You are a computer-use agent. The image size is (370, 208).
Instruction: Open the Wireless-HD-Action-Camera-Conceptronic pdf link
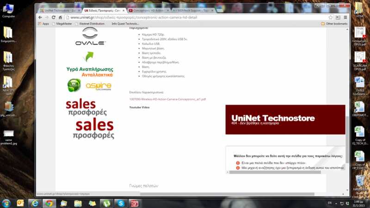point(167,99)
